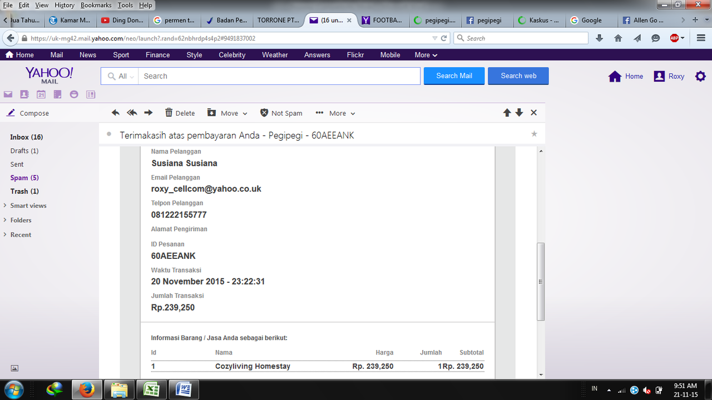Open the Tools menu in Firefox
The height and width of the screenshot is (400, 712).
point(125,5)
